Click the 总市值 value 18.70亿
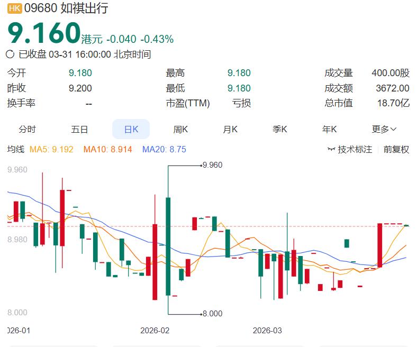417x347 pixels. pyautogui.click(x=393, y=103)
